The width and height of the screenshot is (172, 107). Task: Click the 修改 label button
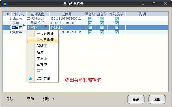pos(10,99)
